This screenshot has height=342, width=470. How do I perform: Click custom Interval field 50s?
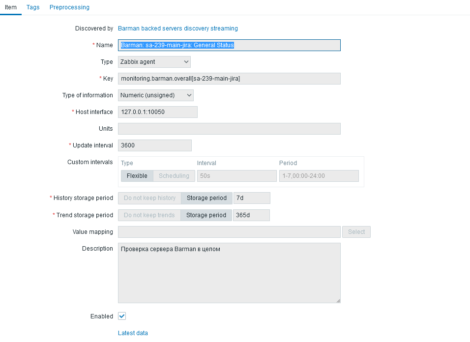pyautogui.click(x=237, y=176)
